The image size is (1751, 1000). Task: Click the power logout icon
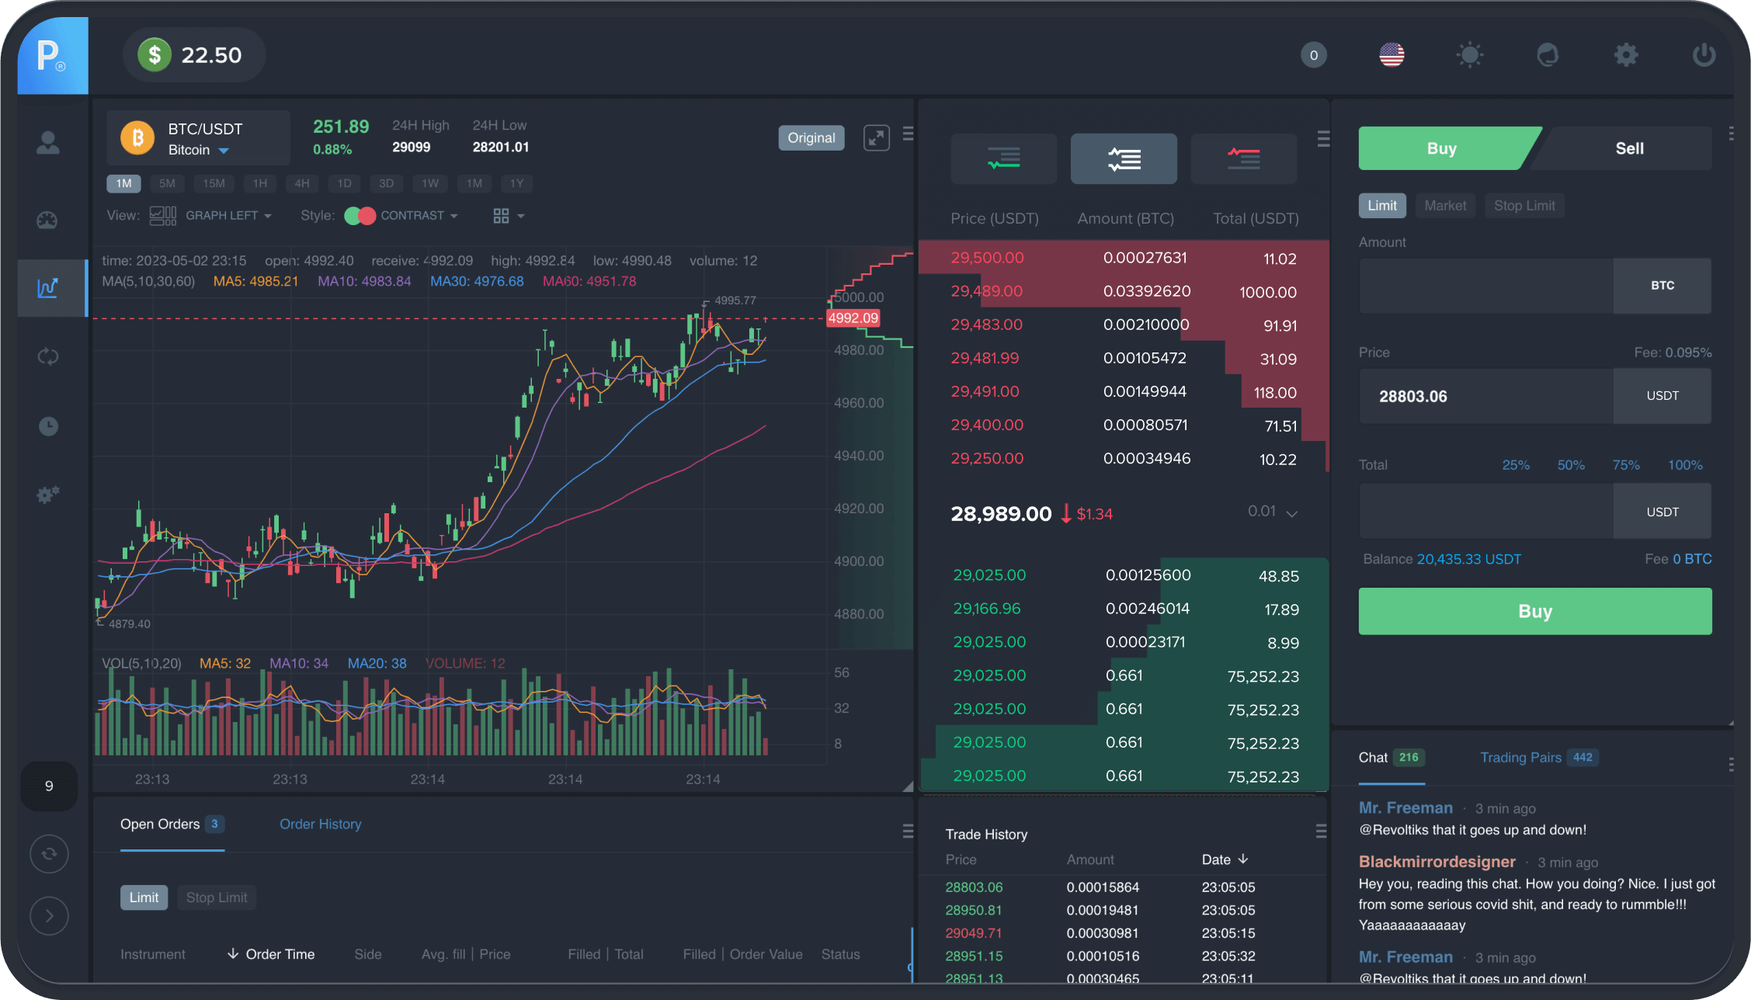pos(1703,55)
